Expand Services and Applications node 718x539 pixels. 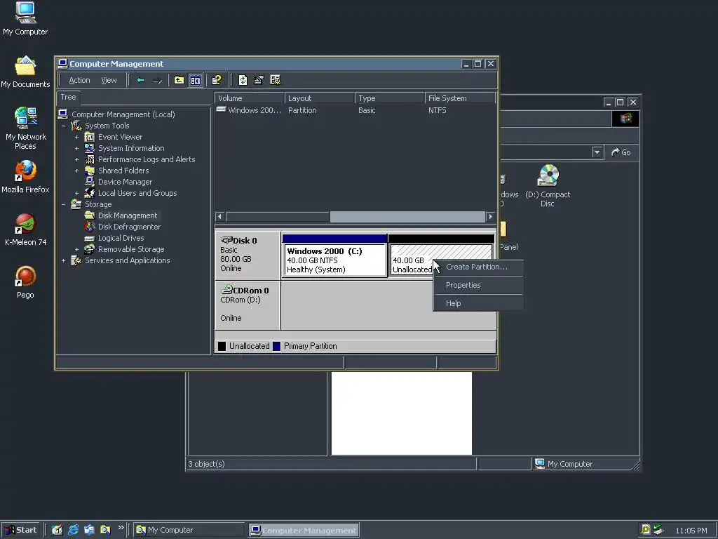coord(63,260)
